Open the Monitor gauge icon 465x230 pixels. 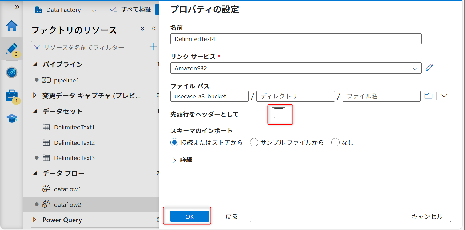tap(12, 72)
